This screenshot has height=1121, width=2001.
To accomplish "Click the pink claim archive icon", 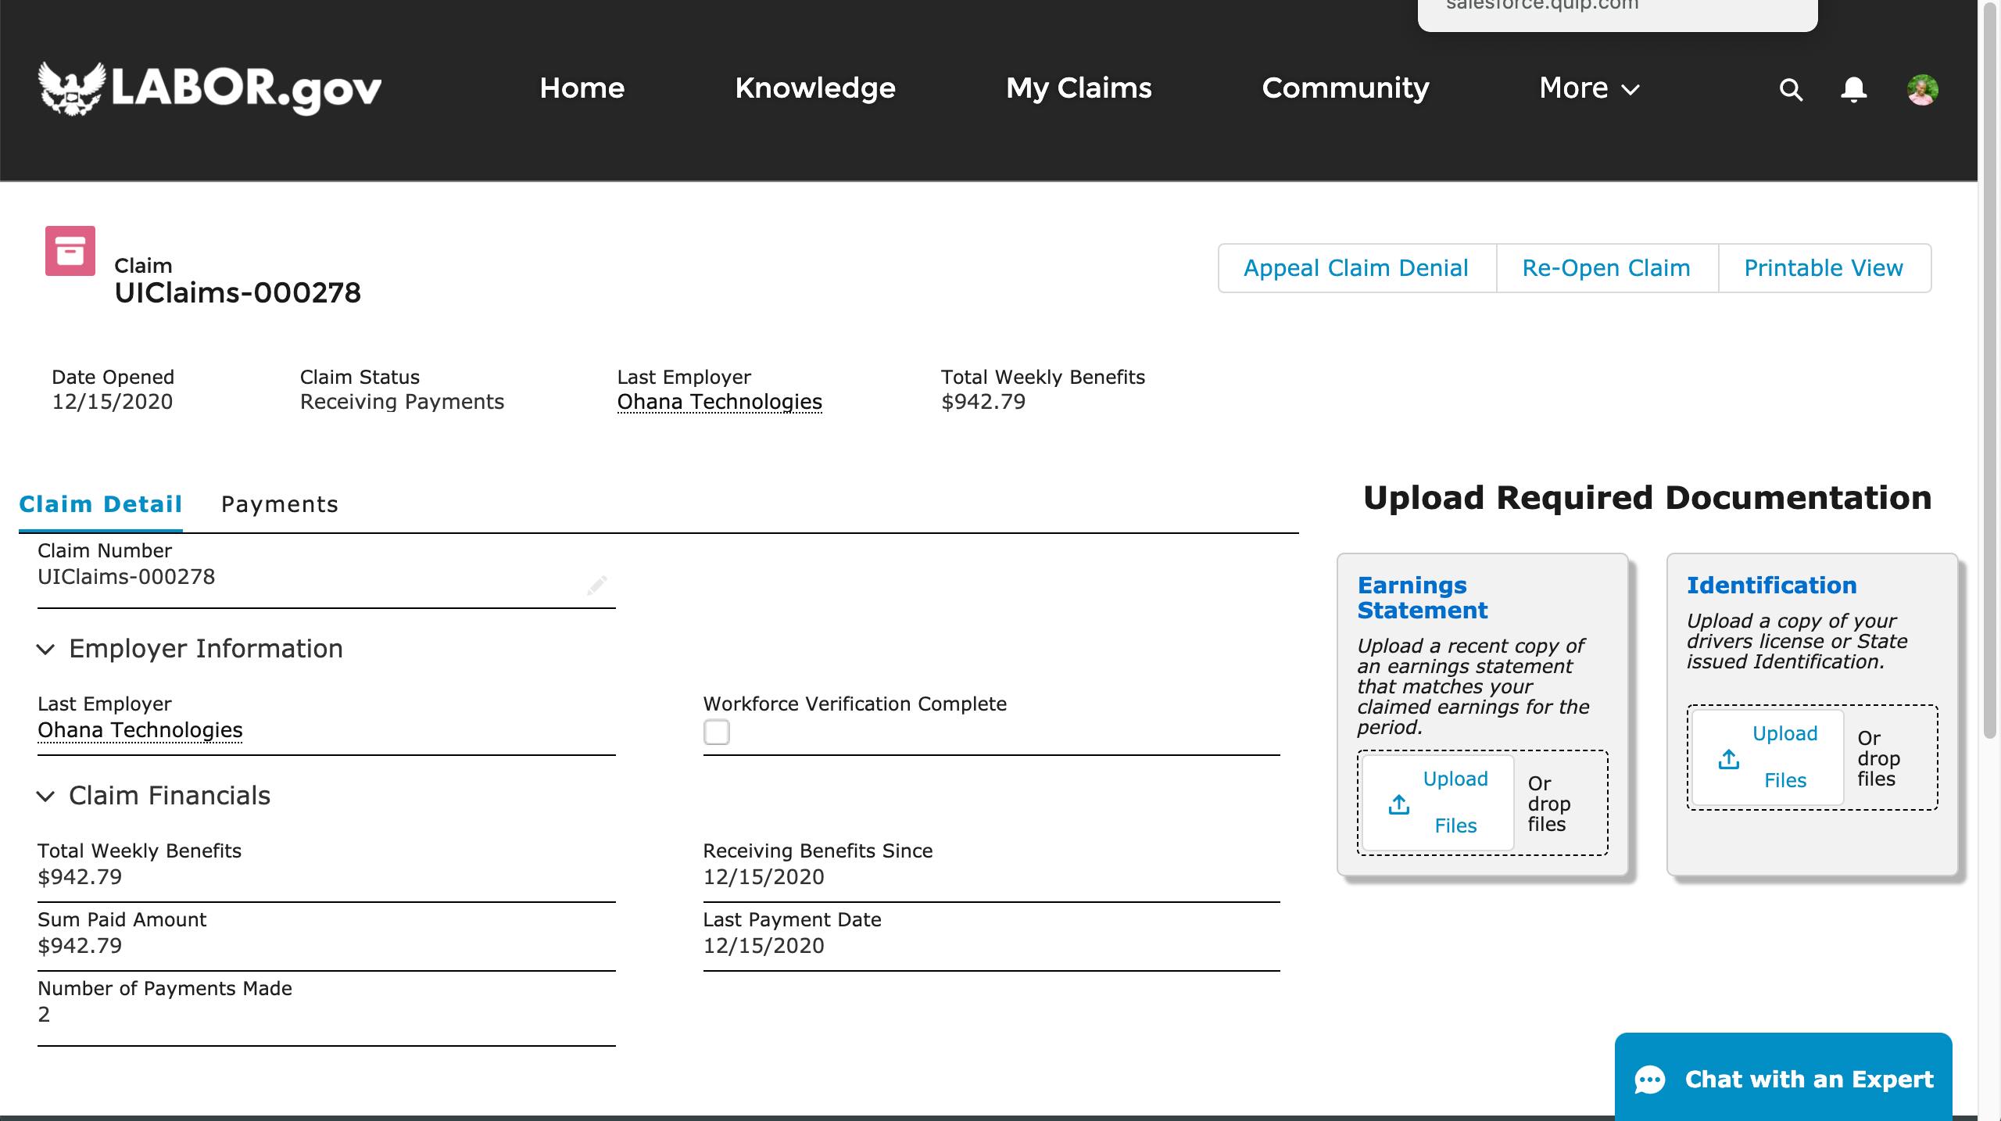I will pyautogui.click(x=70, y=251).
